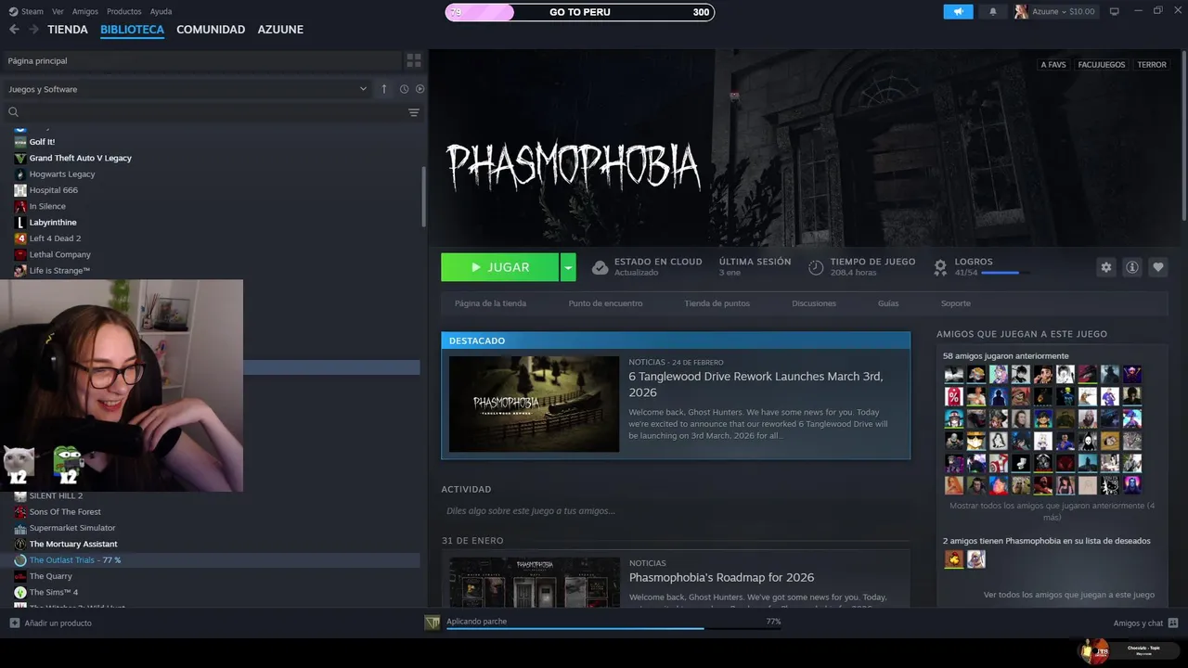Open Página de la tienda link
This screenshot has height=668, width=1188.
(x=490, y=303)
